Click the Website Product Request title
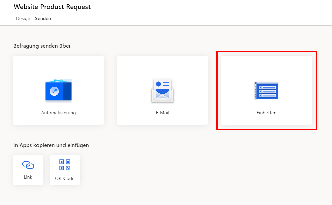The image size is (332, 205). tap(52, 7)
